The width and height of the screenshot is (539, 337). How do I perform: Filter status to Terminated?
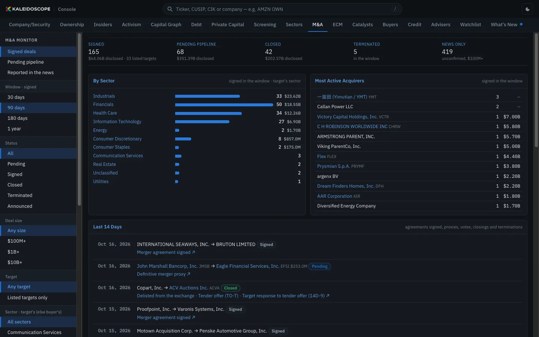pyautogui.click(x=38, y=195)
